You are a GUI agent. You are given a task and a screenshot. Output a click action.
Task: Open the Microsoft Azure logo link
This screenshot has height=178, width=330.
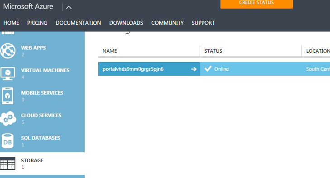pyautogui.click(x=28, y=6)
